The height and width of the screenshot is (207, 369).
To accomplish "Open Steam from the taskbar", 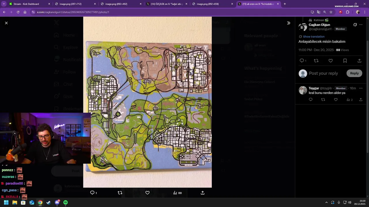I will [48, 202].
